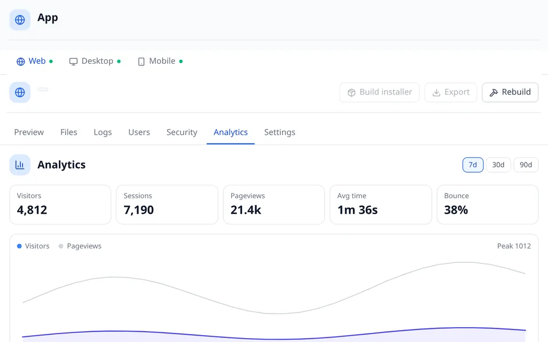
Task: Switch to the Mobile platform tab
Action: [160, 61]
